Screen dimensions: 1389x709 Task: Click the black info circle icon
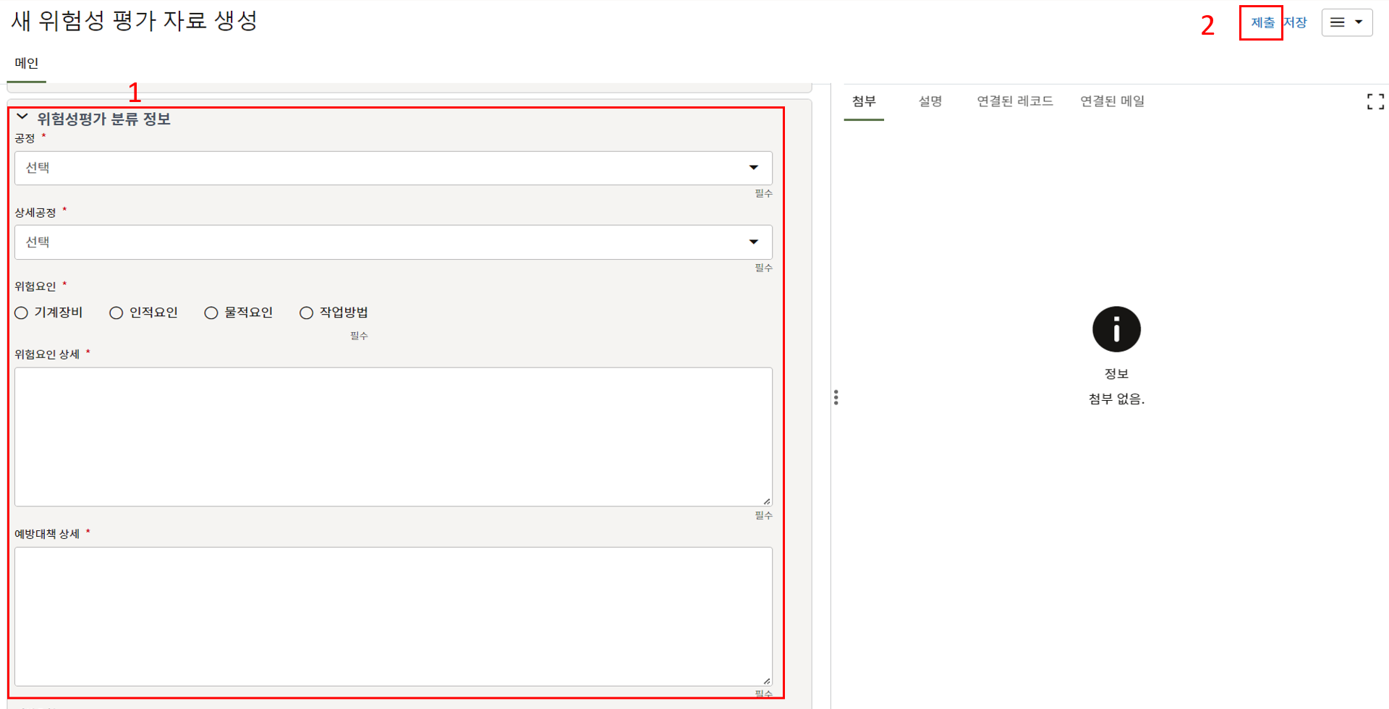[1116, 329]
